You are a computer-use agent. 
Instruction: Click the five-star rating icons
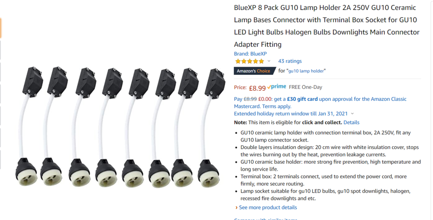tap(249, 61)
